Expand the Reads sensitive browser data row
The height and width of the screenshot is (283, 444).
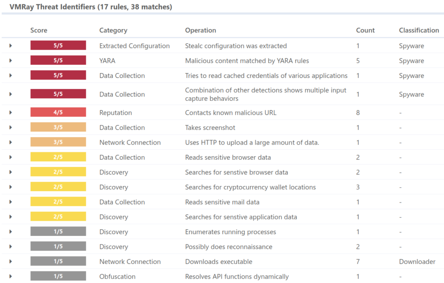coord(10,157)
